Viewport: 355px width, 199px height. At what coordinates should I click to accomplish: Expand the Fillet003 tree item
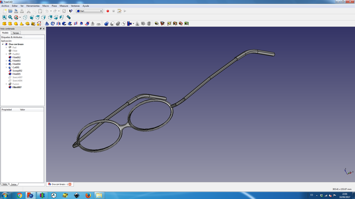pos(6,61)
